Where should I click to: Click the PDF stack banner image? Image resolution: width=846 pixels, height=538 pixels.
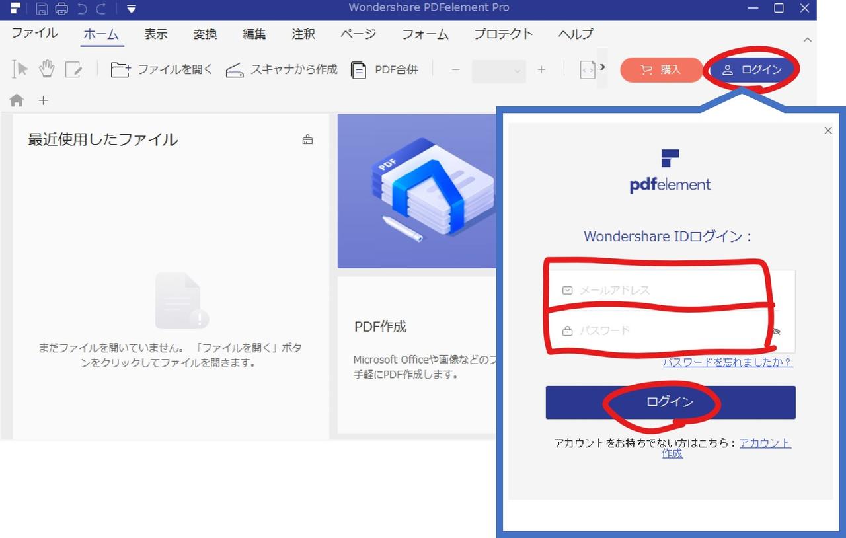pos(417,191)
